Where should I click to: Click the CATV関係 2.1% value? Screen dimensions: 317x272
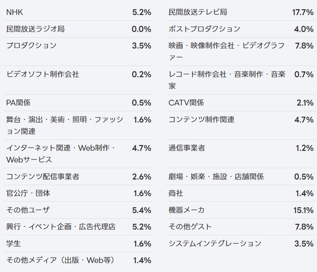pyautogui.click(x=305, y=103)
